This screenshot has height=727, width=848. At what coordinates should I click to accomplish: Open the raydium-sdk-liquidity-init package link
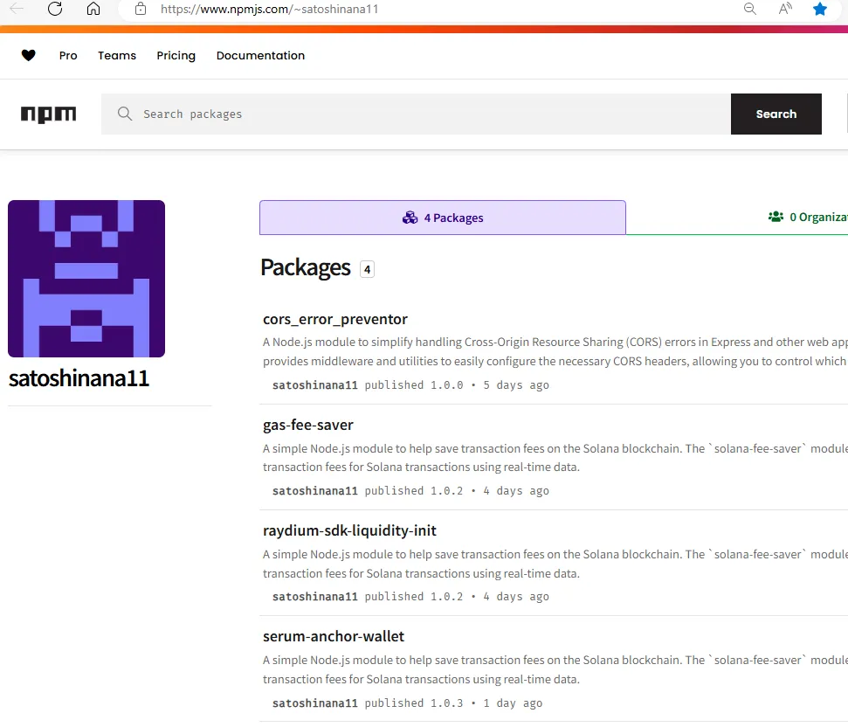coord(349,530)
